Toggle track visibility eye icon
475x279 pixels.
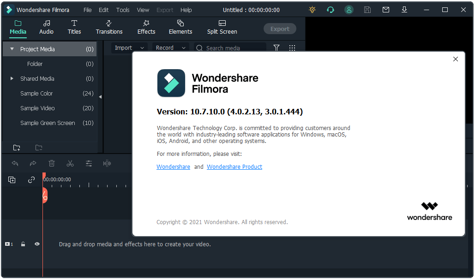tap(37, 244)
